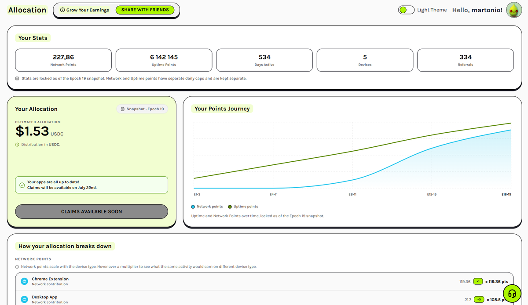Click the 6 142 145 uptime points value
The height and width of the screenshot is (305, 528).
coord(164,57)
